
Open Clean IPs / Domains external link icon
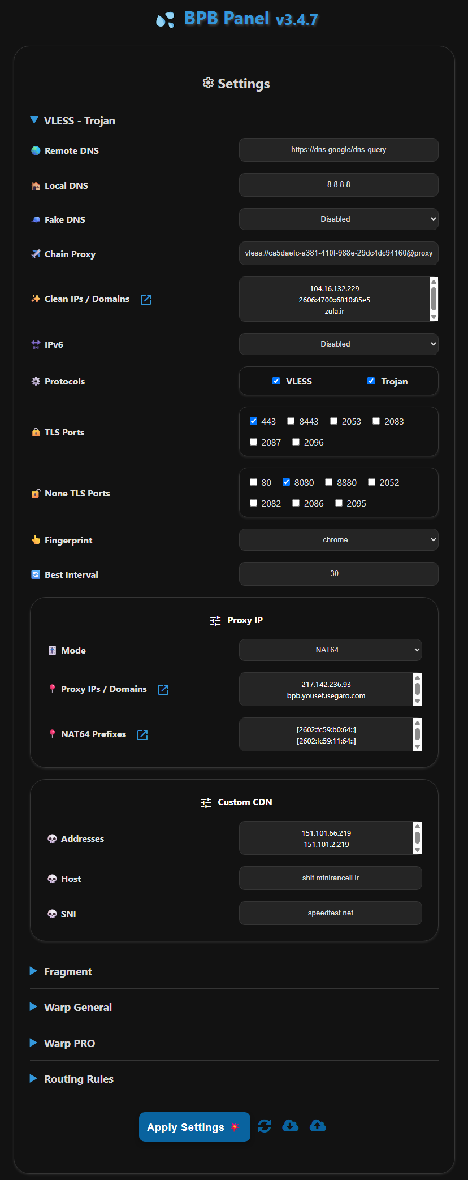[x=146, y=300]
